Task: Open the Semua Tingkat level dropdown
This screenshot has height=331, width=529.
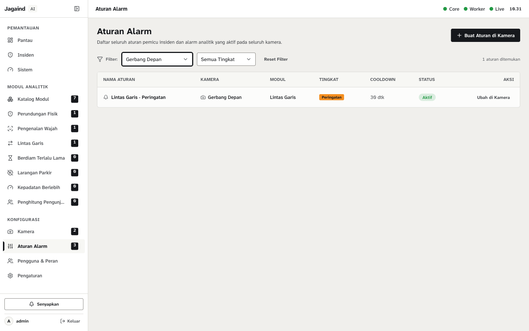Action: 226,59
